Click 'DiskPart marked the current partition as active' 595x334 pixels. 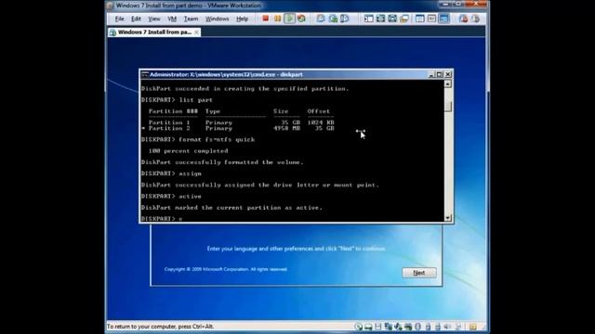(x=231, y=208)
